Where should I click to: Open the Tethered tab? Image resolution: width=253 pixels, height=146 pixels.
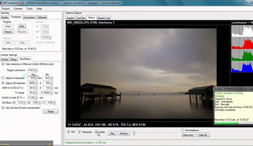(x=42, y=17)
